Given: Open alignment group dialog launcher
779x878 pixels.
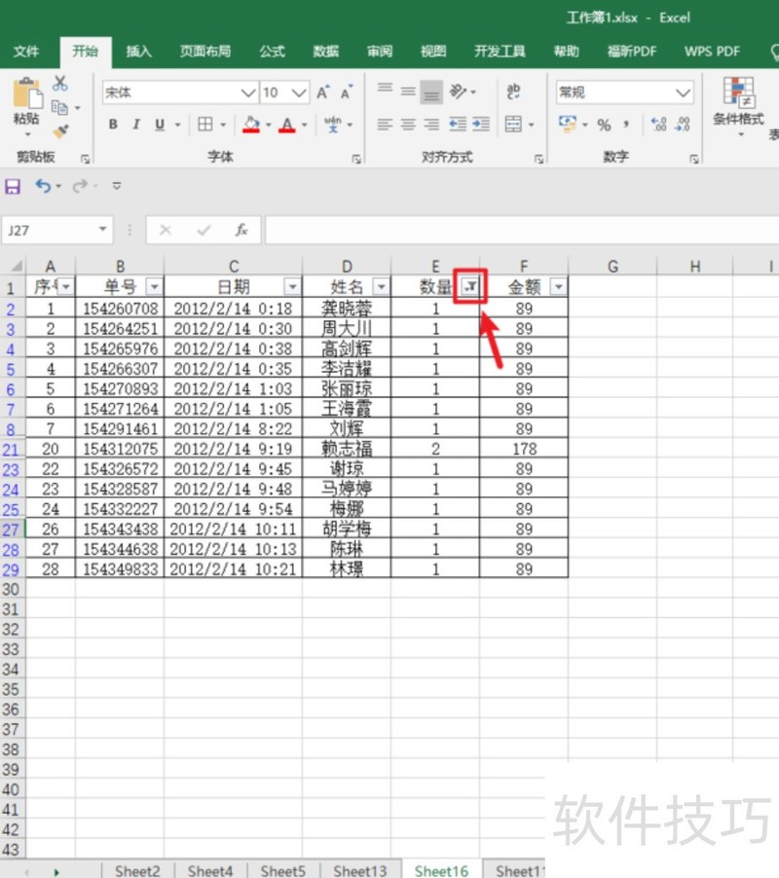Looking at the screenshot, I should coord(538,159).
